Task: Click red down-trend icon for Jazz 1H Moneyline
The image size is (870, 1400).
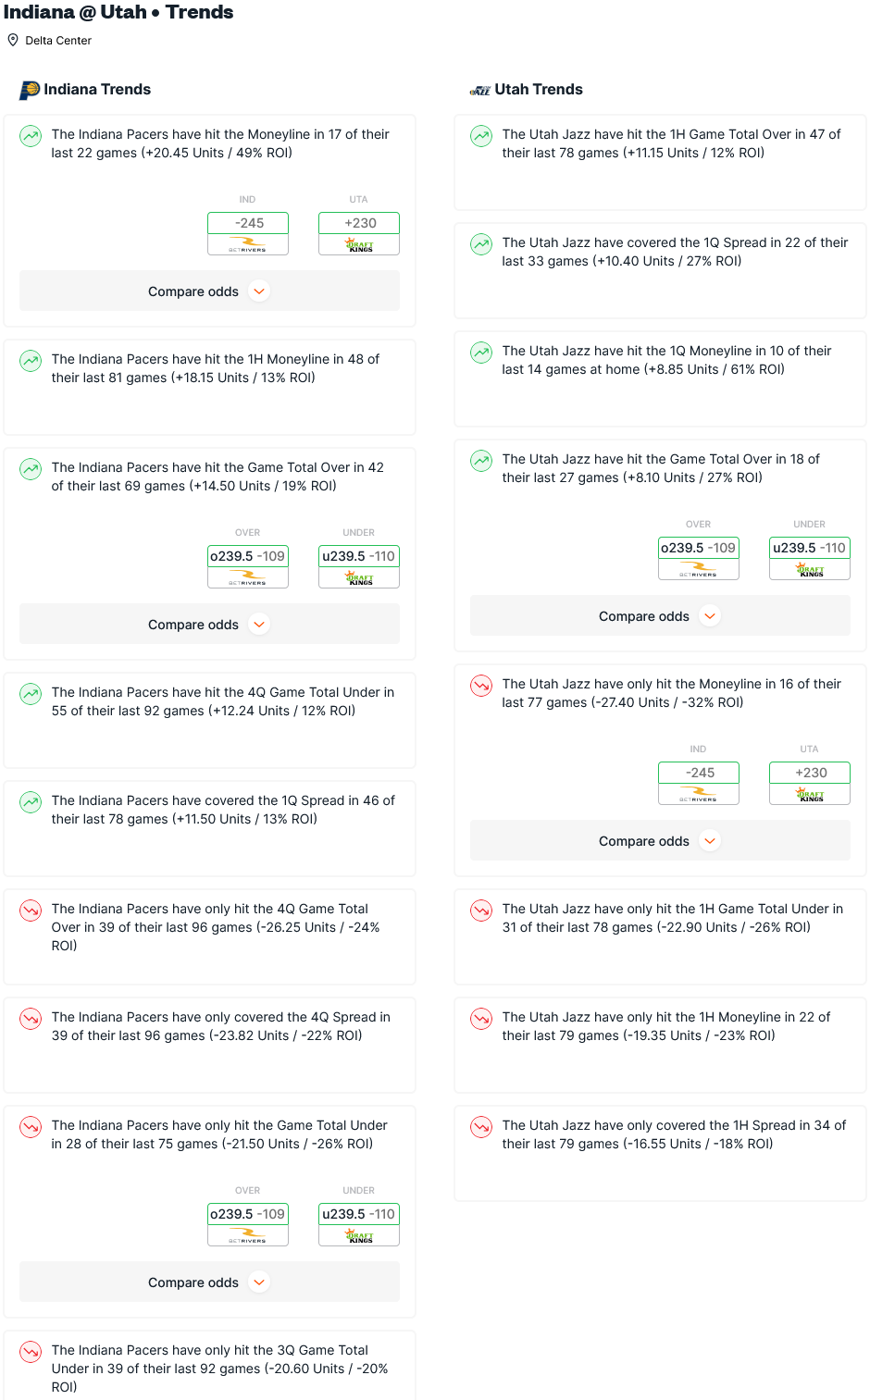Action: (481, 1019)
